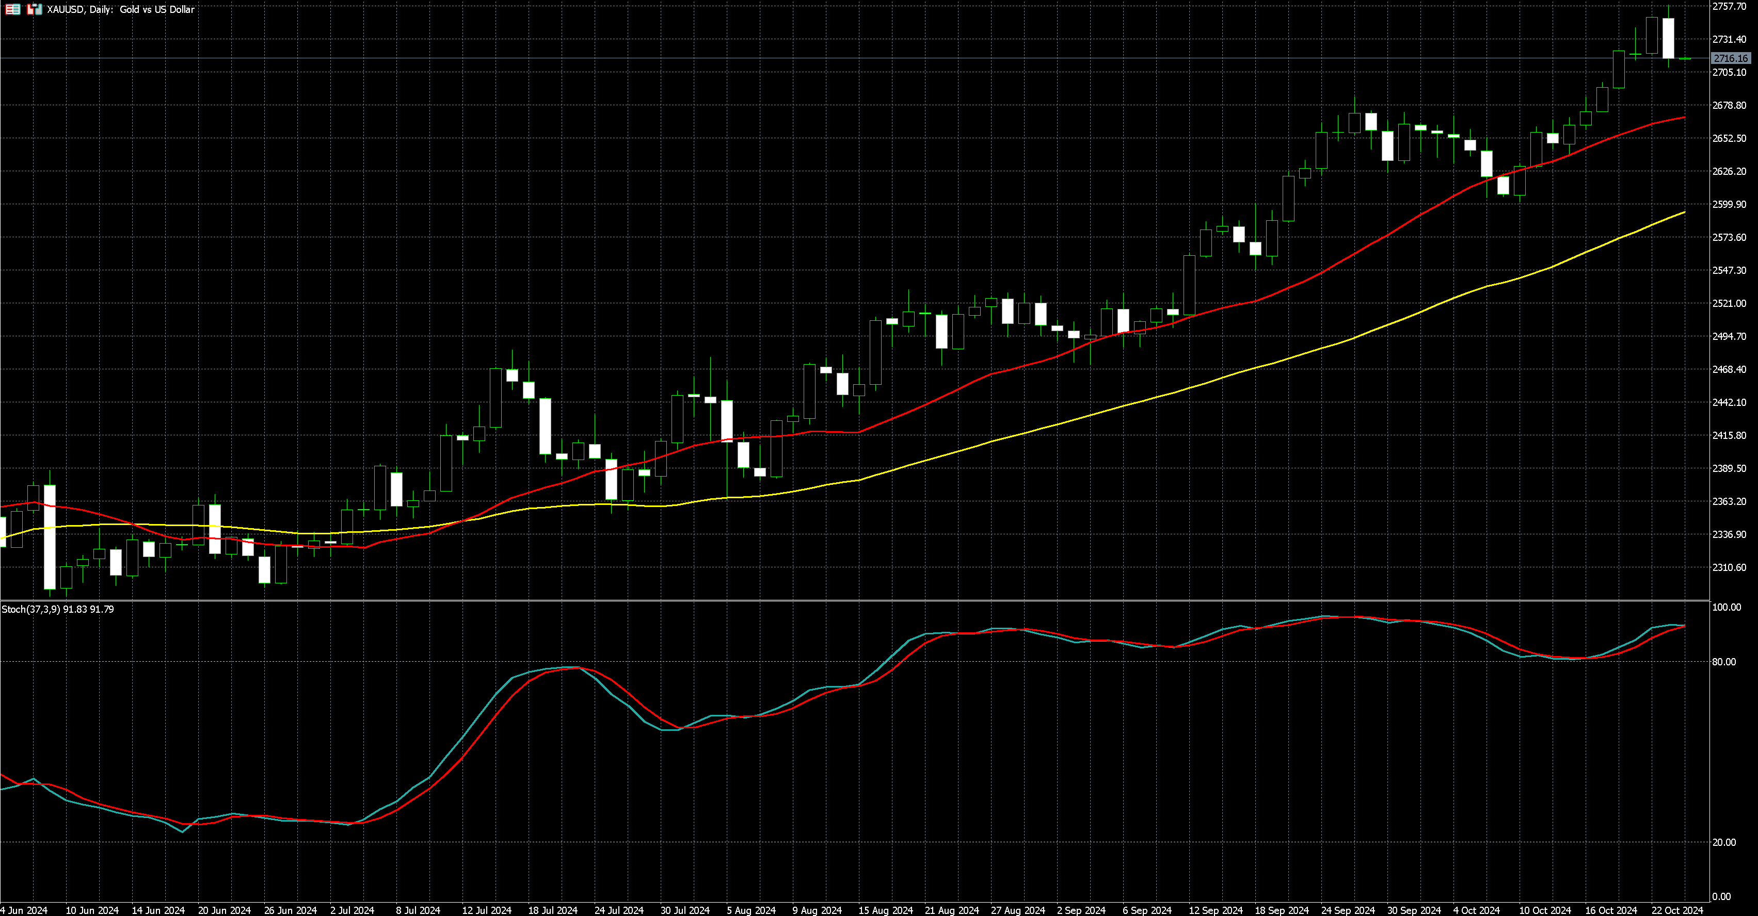This screenshot has width=1758, height=916.
Task: Click the 12 Sep 2024 date label
Action: coord(1216,910)
